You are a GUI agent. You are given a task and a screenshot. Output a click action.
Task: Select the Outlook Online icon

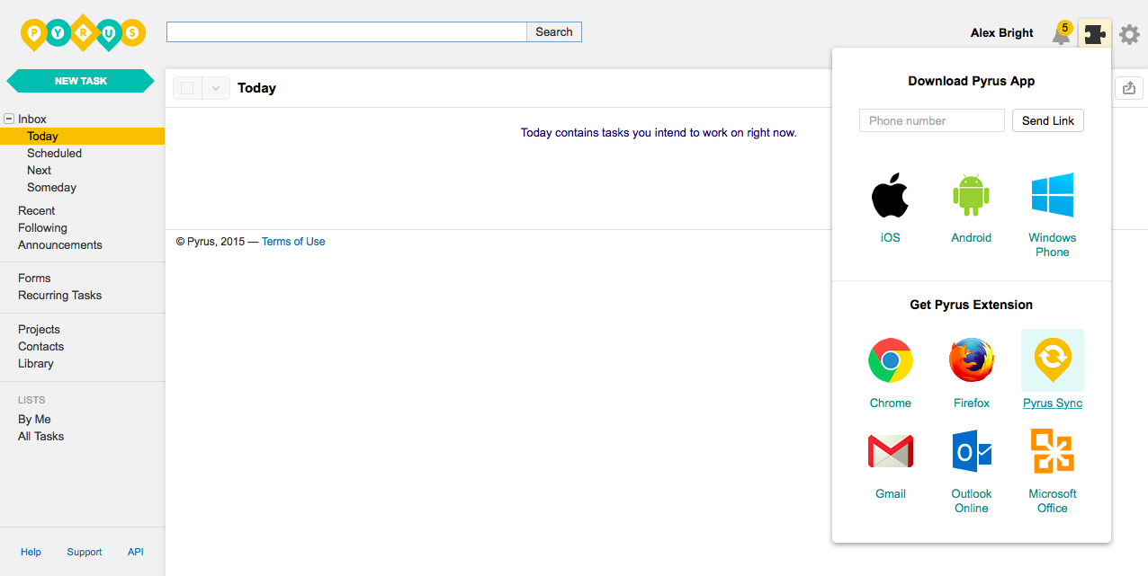coord(972,451)
